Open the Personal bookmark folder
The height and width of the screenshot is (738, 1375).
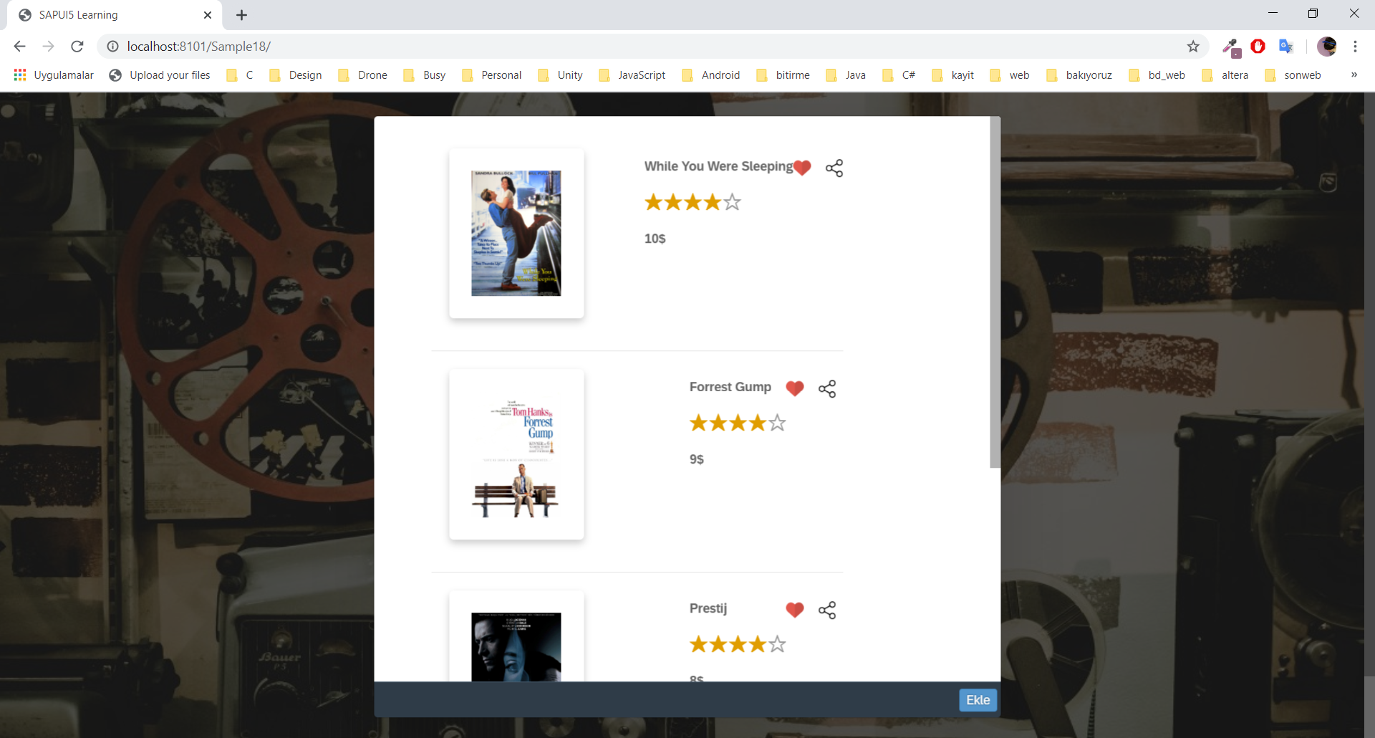coord(492,75)
